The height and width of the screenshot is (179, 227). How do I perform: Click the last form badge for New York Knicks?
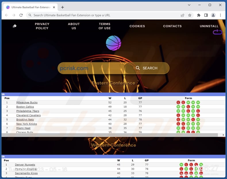point(198,124)
